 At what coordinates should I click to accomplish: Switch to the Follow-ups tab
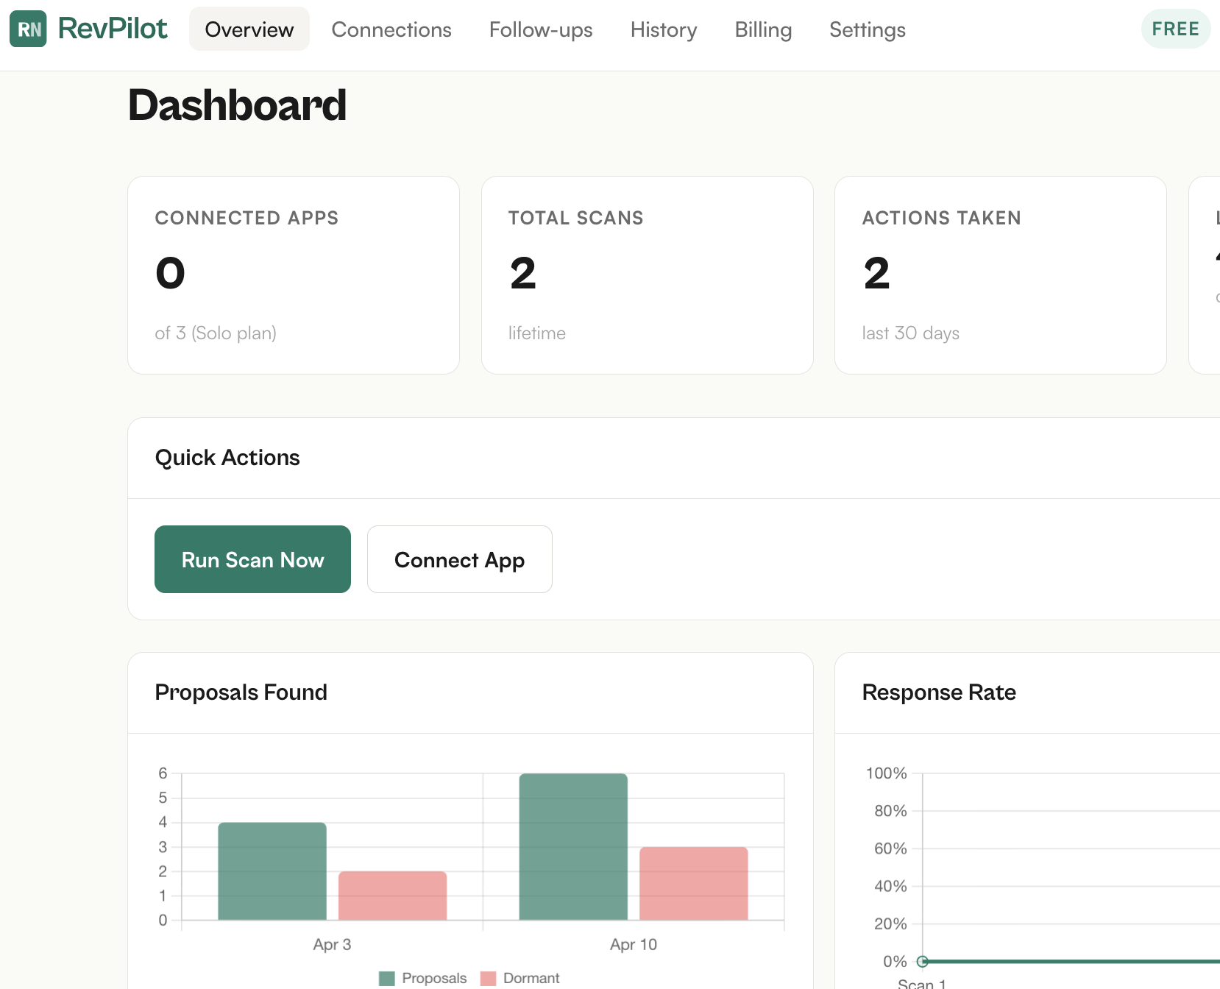pos(541,29)
